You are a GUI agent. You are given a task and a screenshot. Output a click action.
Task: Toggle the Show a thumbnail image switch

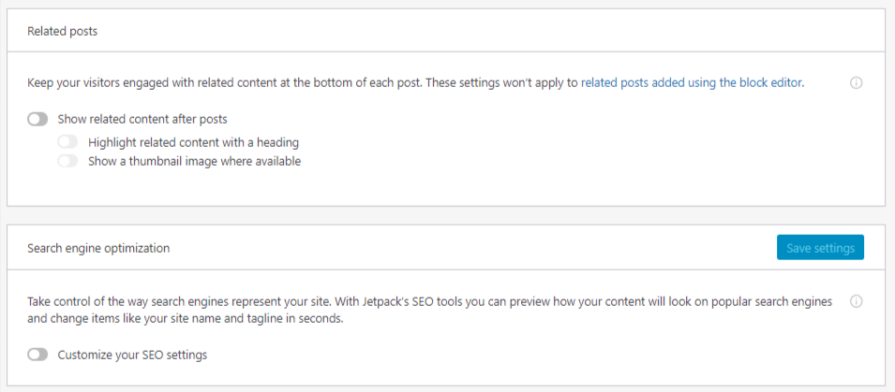[67, 161]
